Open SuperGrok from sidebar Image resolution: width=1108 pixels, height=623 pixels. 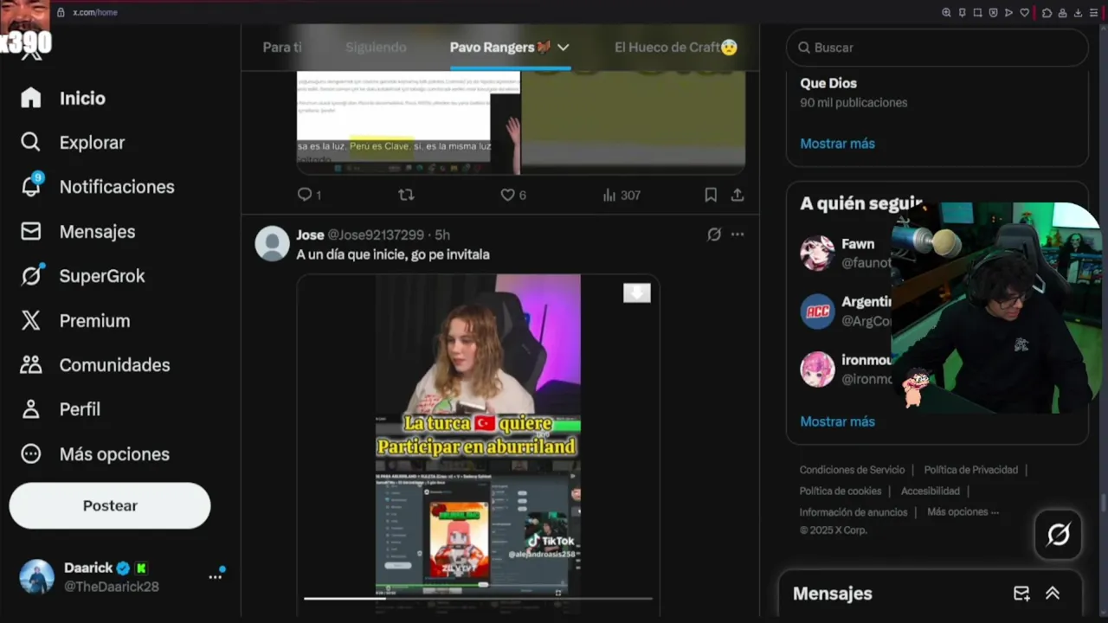[82, 276]
